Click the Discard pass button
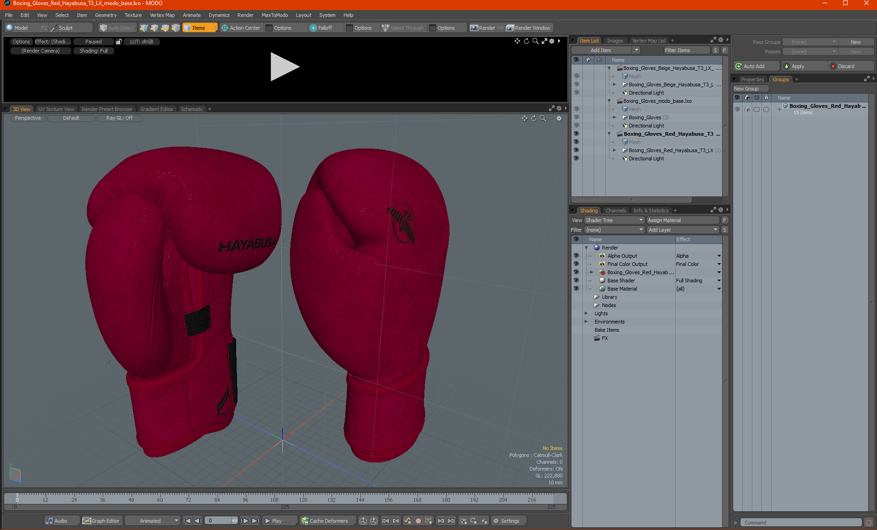The image size is (877, 530). pyautogui.click(x=851, y=66)
